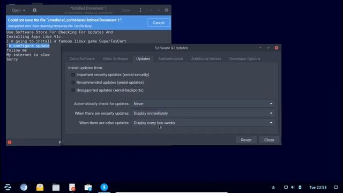Image resolution: width=343 pixels, height=193 pixels.
Task: Cancel the save error message
Action: 159,23
